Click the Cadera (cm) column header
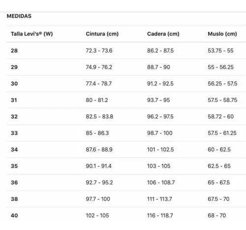The width and height of the screenshot is (246, 230). 163,34
